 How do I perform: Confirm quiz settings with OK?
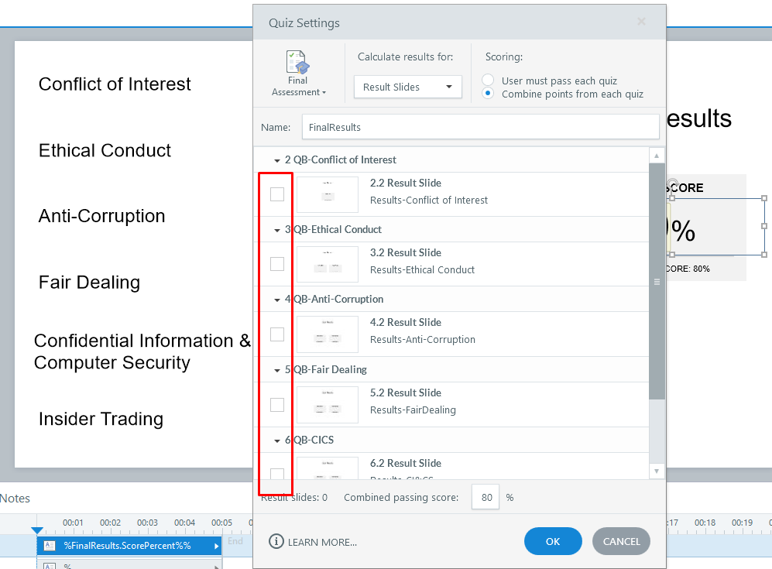(x=553, y=541)
